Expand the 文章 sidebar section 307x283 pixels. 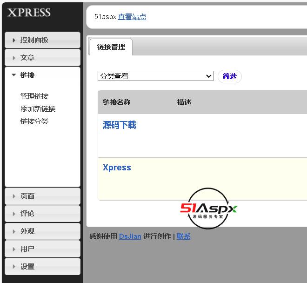tap(42, 58)
